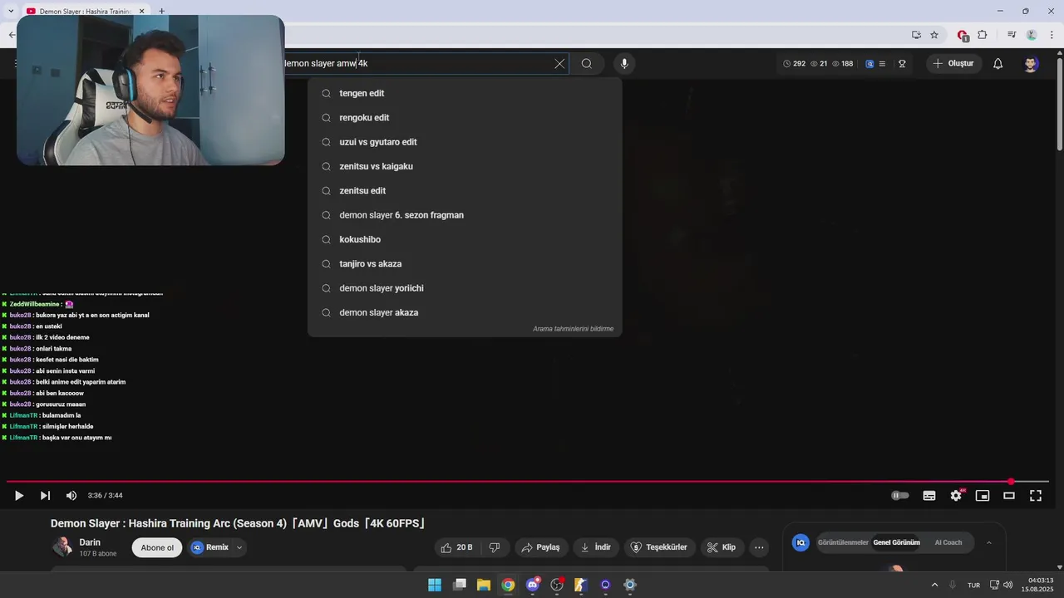The image size is (1064, 598).
Task: Show hidden system tray icons
Action: tap(934, 585)
